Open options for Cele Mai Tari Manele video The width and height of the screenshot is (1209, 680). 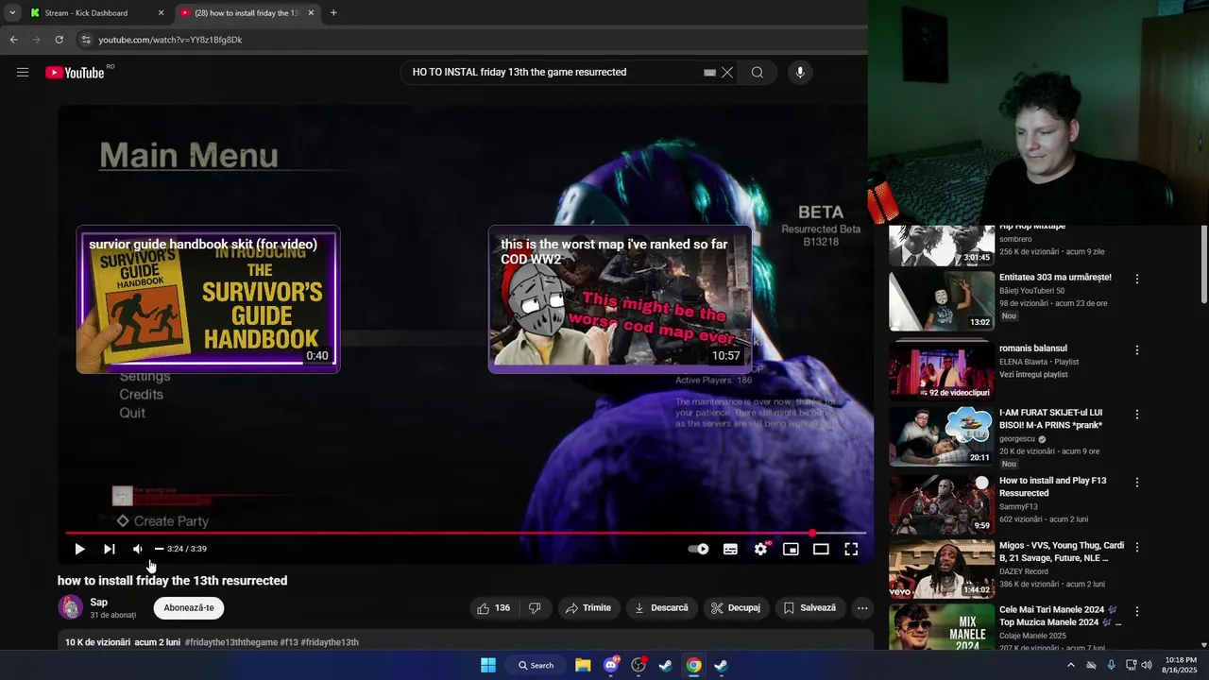(x=1137, y=612)
